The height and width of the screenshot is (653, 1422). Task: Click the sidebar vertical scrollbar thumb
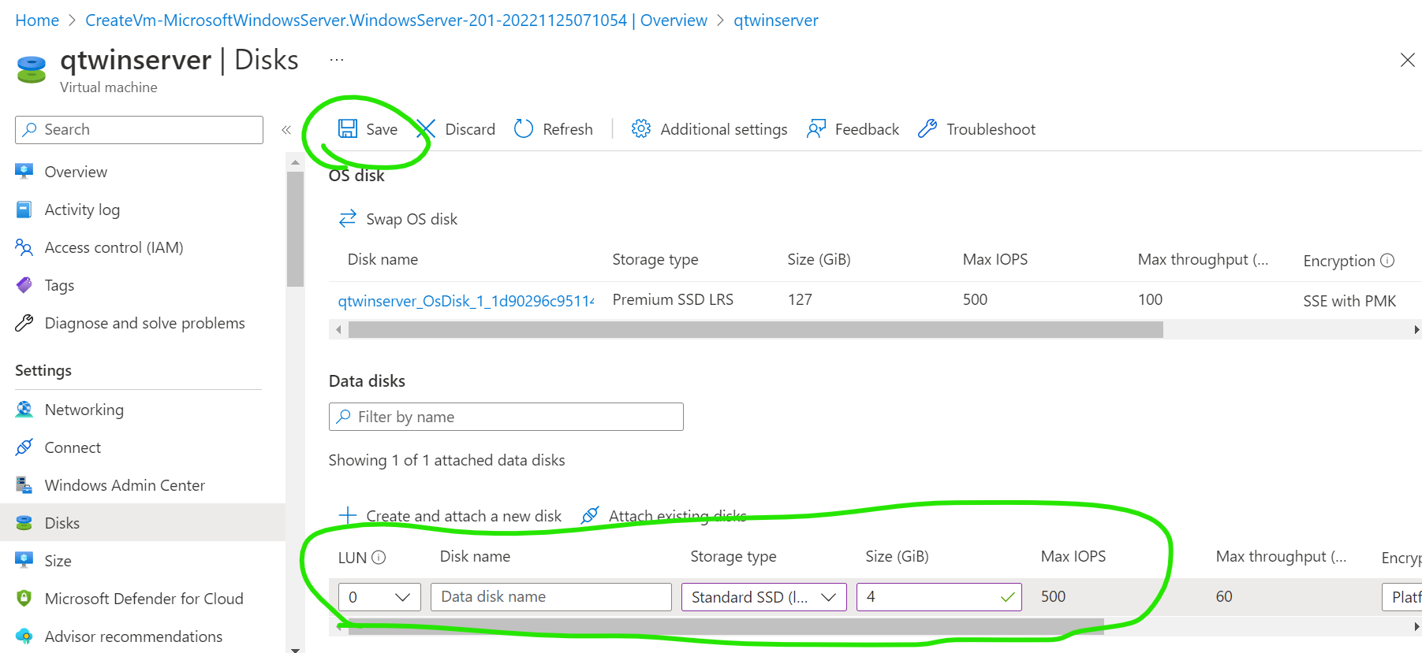point(295,229)
